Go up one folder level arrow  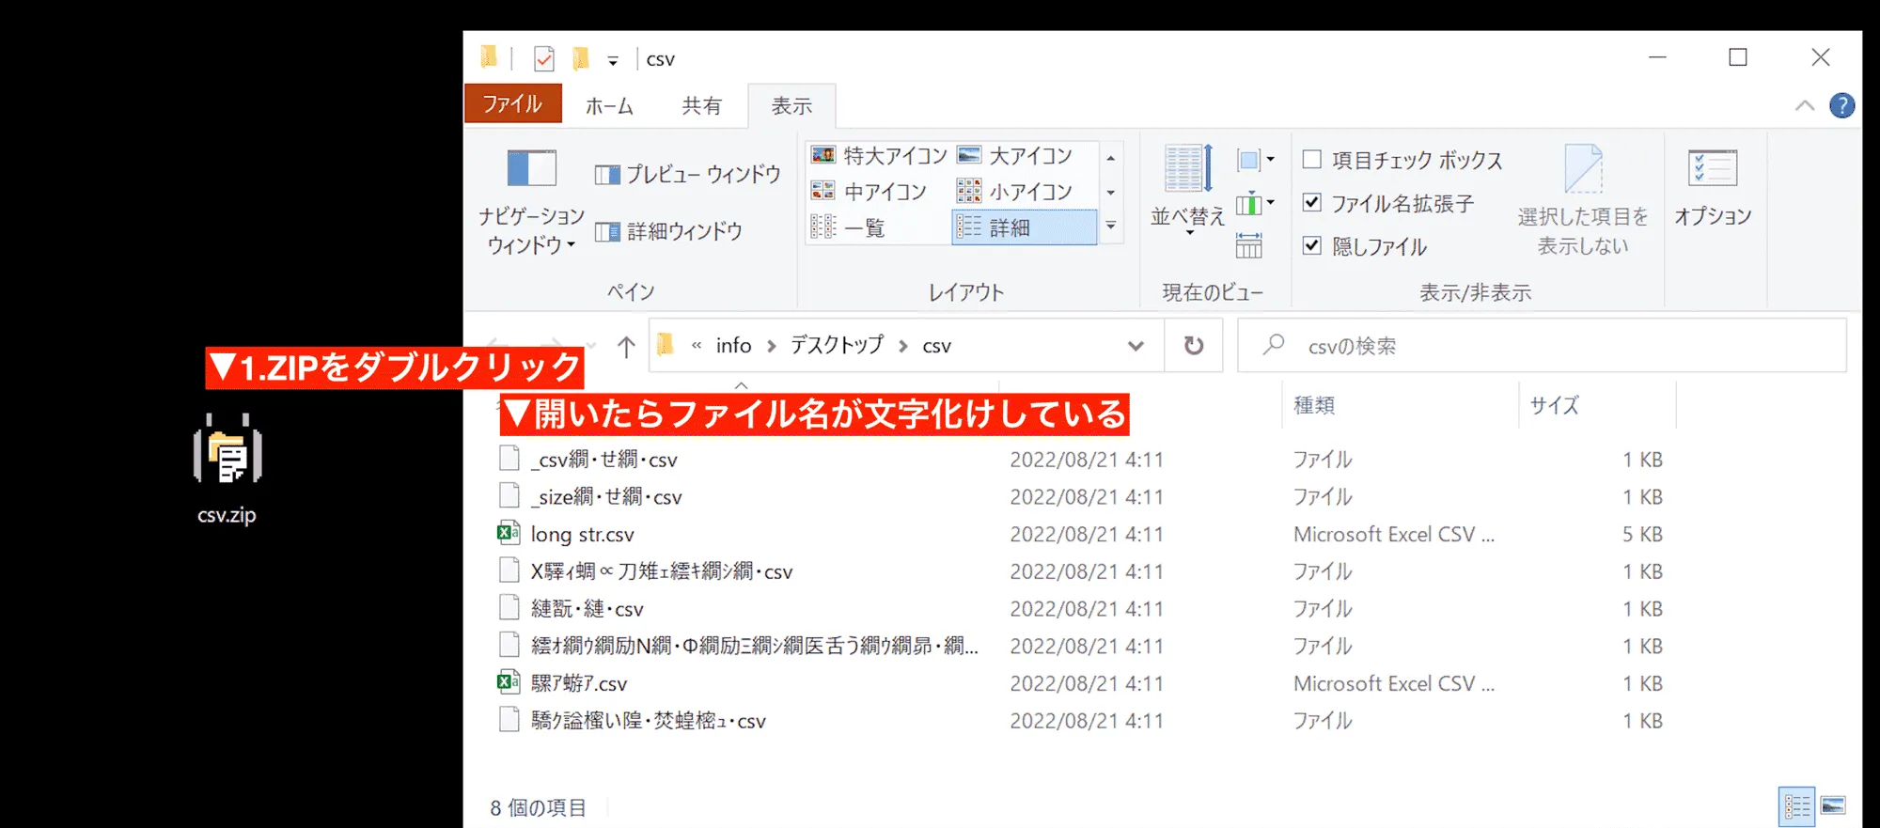pyautogui.click(x=626, y=346)
